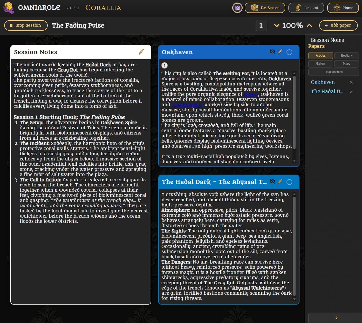Screen dimensions: 362x323
Task: Edit the Oakhaven paper with quill
Action: tap(280, 52)
